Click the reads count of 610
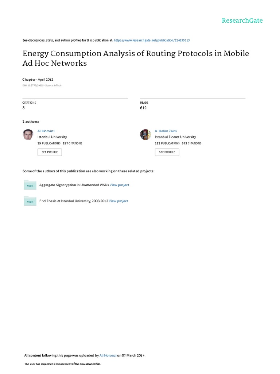Image resolution: width=280 pixels, height=374 pixels. [143, 108]
